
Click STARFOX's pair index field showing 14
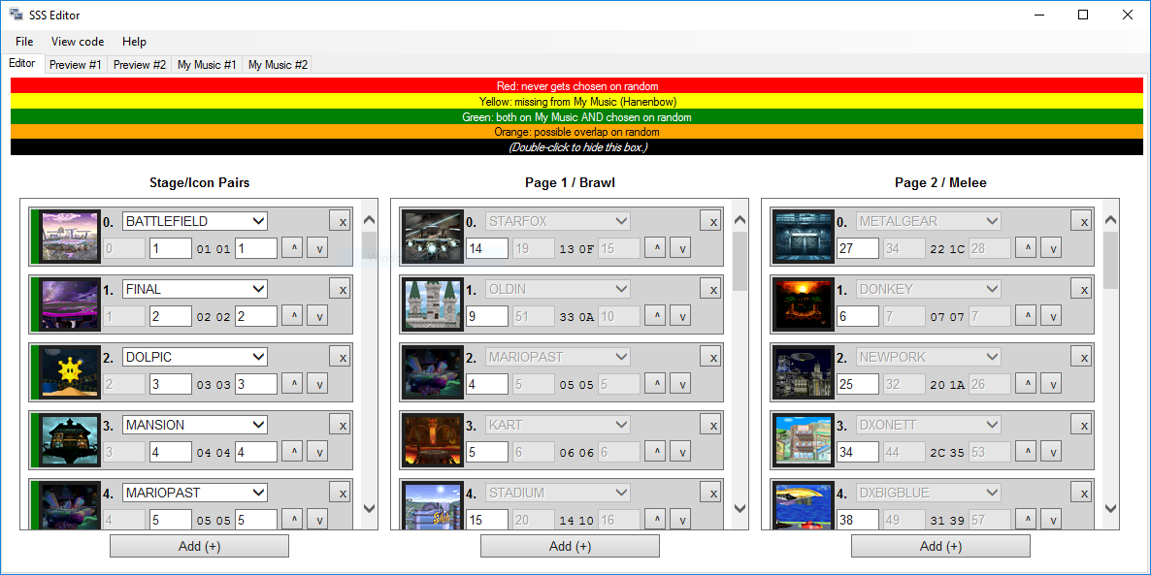487,248
